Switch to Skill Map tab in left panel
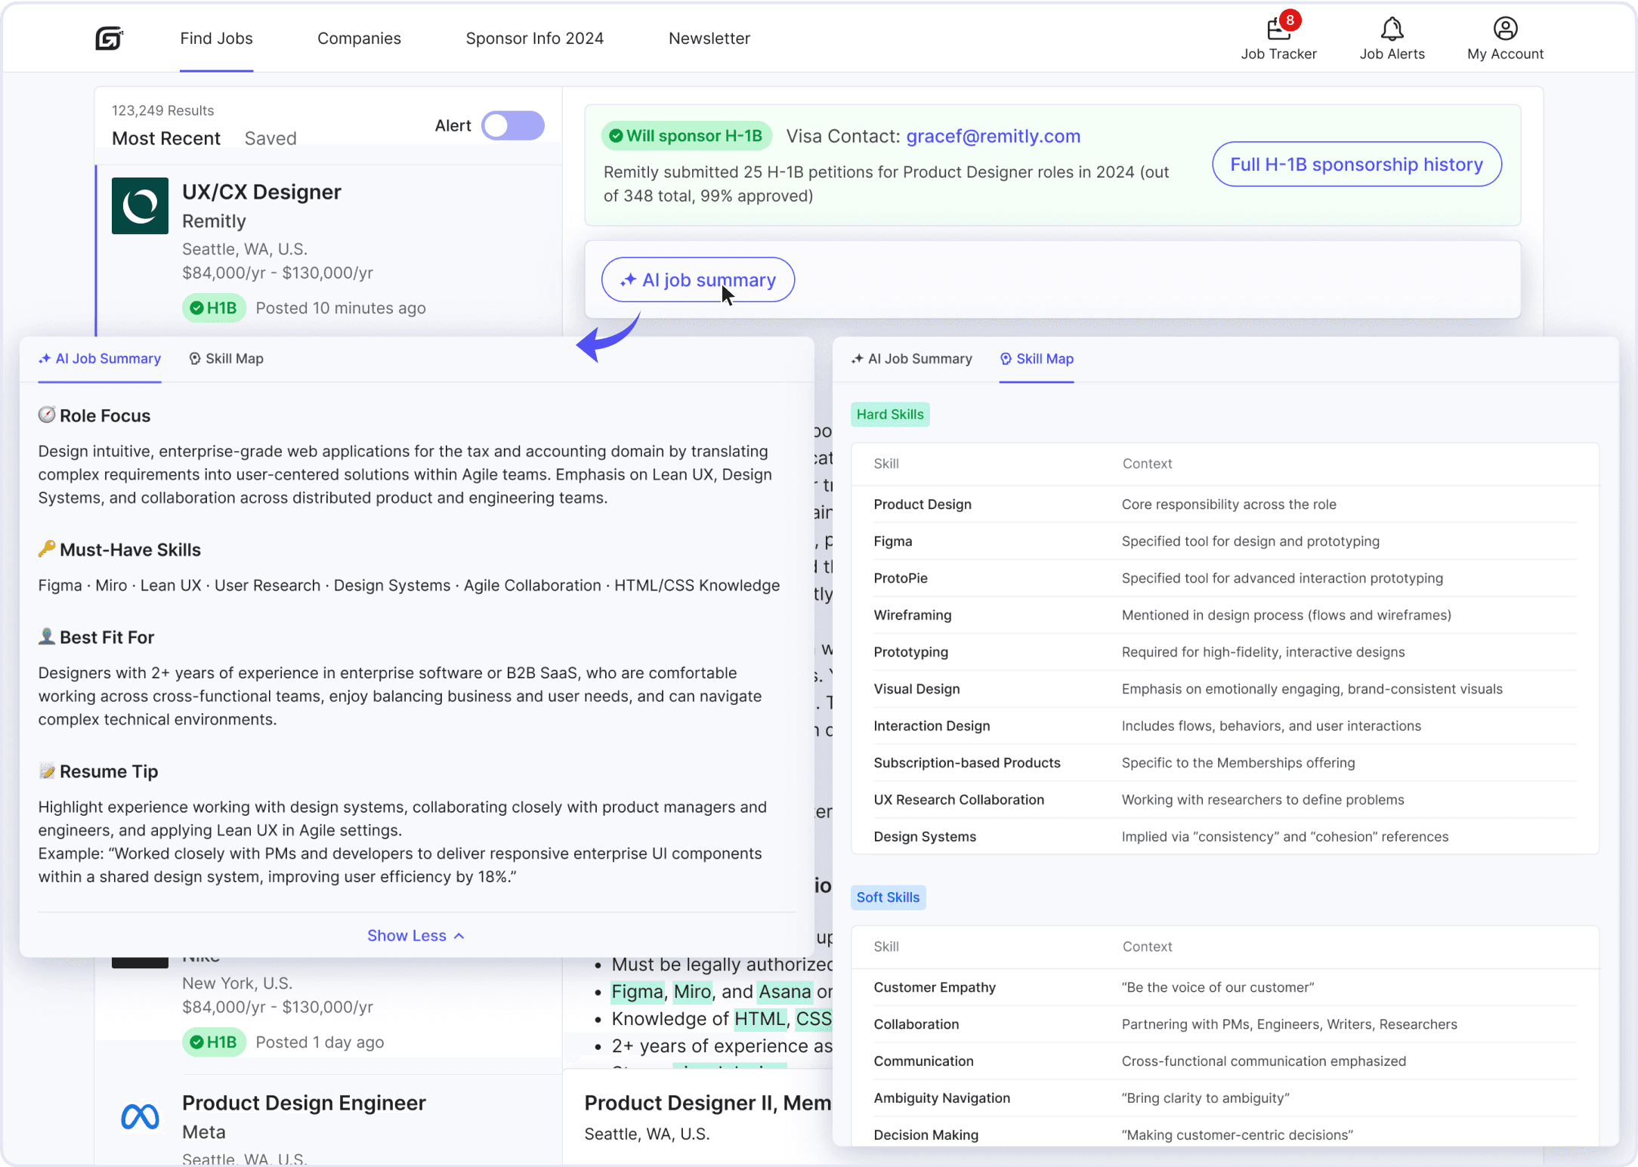The height and width of the screenshot is (1167, 1638). pyautogui.click(x=226, y=359)
